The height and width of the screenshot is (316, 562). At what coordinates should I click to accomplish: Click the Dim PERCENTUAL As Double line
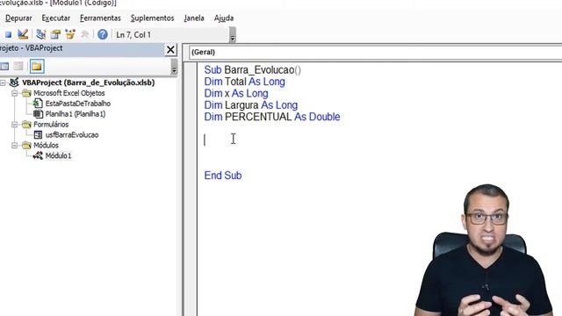[272, 117]
